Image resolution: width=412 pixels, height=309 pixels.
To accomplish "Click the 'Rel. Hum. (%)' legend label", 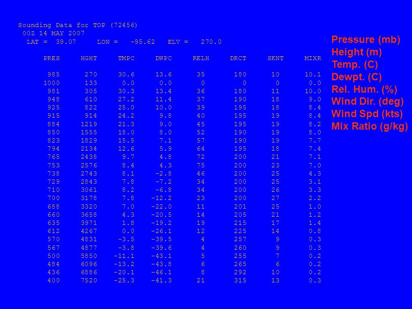I will point(364,89).
